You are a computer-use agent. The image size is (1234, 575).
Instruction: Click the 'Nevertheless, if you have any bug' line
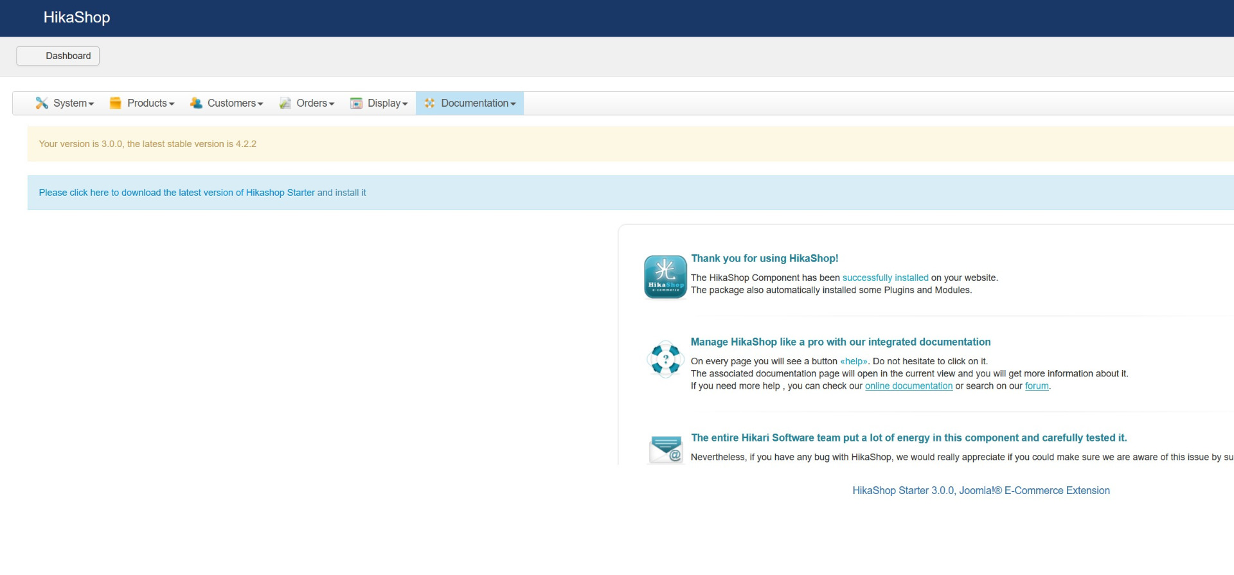click(962, 457)
